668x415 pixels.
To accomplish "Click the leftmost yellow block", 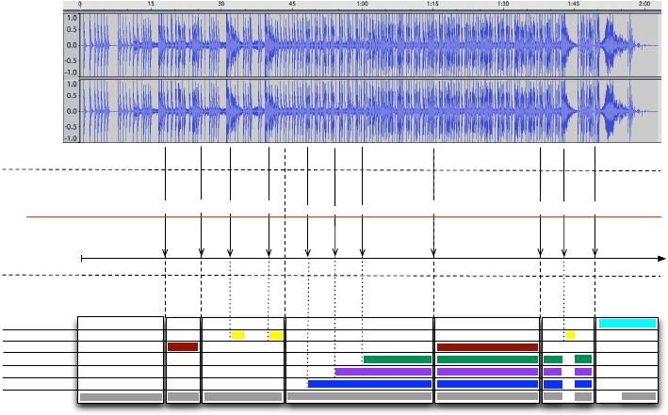I will (237, 335).
